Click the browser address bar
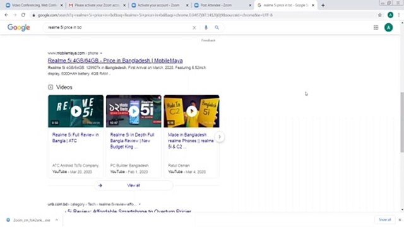The height and width of the screenshot is (227, 404). point(203,15)
